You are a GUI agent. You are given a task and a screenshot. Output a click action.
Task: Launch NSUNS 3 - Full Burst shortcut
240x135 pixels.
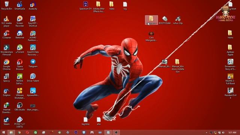pyautogui.click(x=230, y=79)
